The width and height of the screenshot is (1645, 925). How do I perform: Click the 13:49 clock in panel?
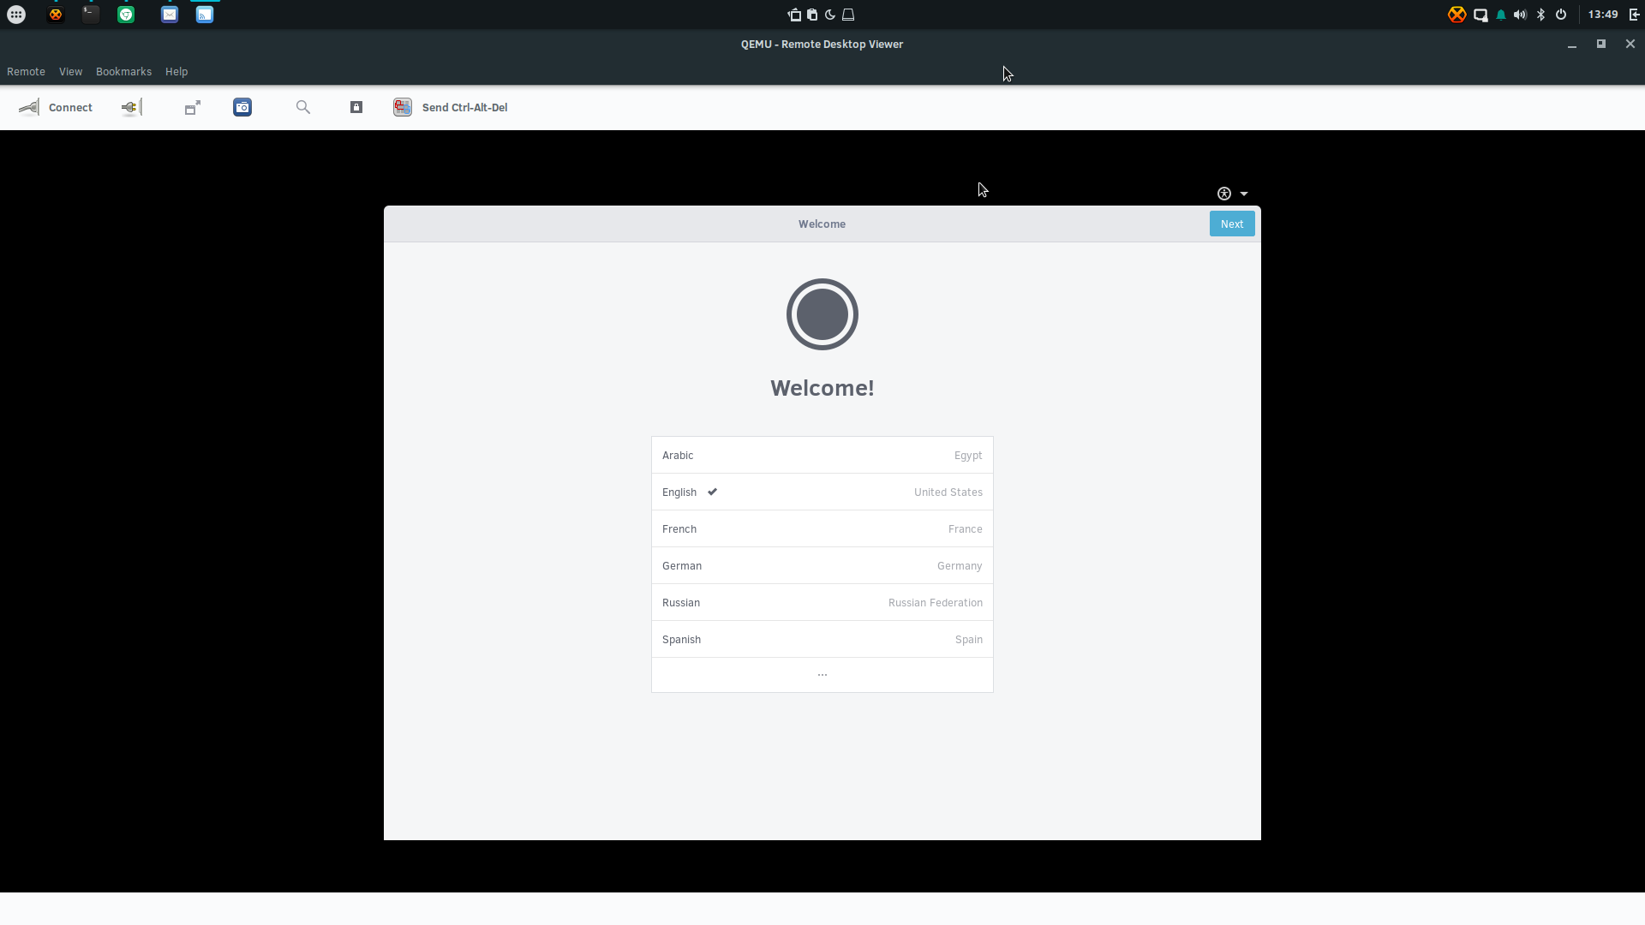click(1603, 15)
